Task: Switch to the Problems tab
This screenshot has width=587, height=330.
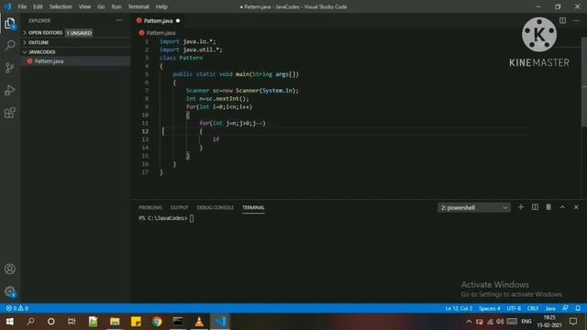Action: pos(150,208)
